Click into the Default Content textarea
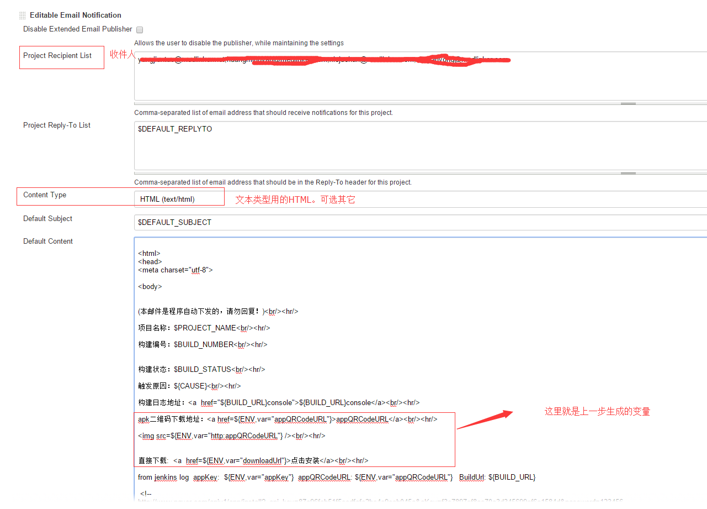 tap(421, 369)
